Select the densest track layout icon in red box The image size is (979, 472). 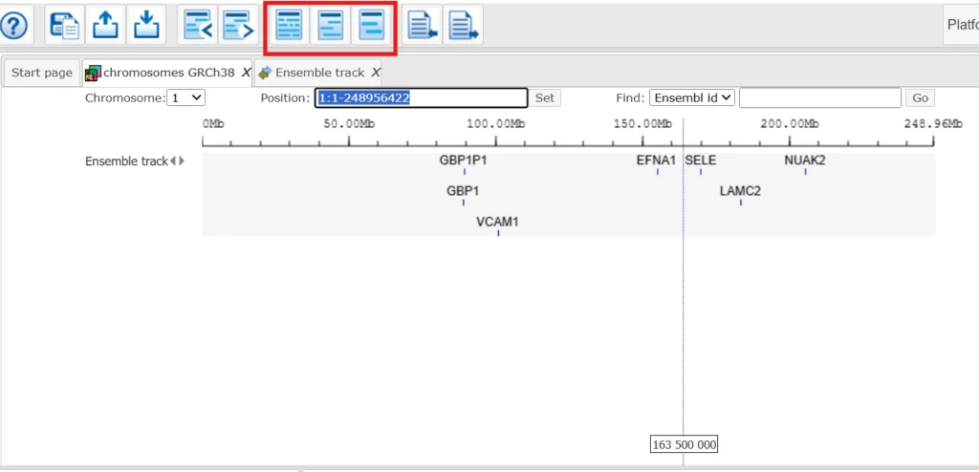click(x=289, y=25)
